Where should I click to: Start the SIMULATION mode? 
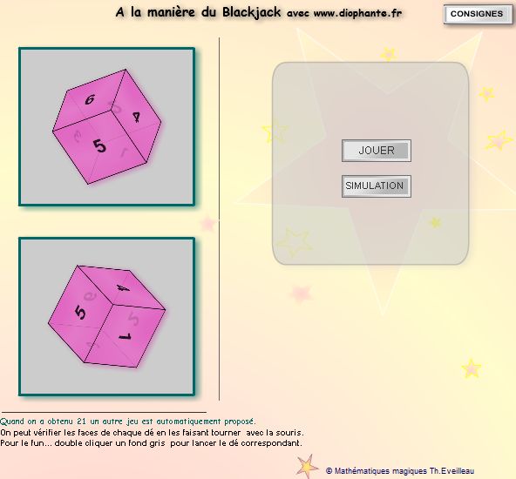(x=377, y=186)
